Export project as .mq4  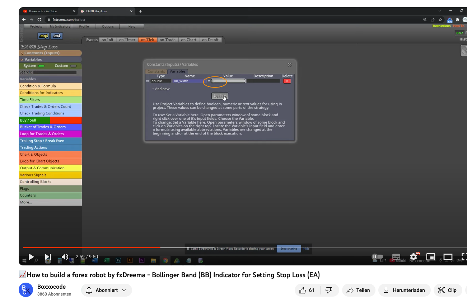click(x=43, y=36)
